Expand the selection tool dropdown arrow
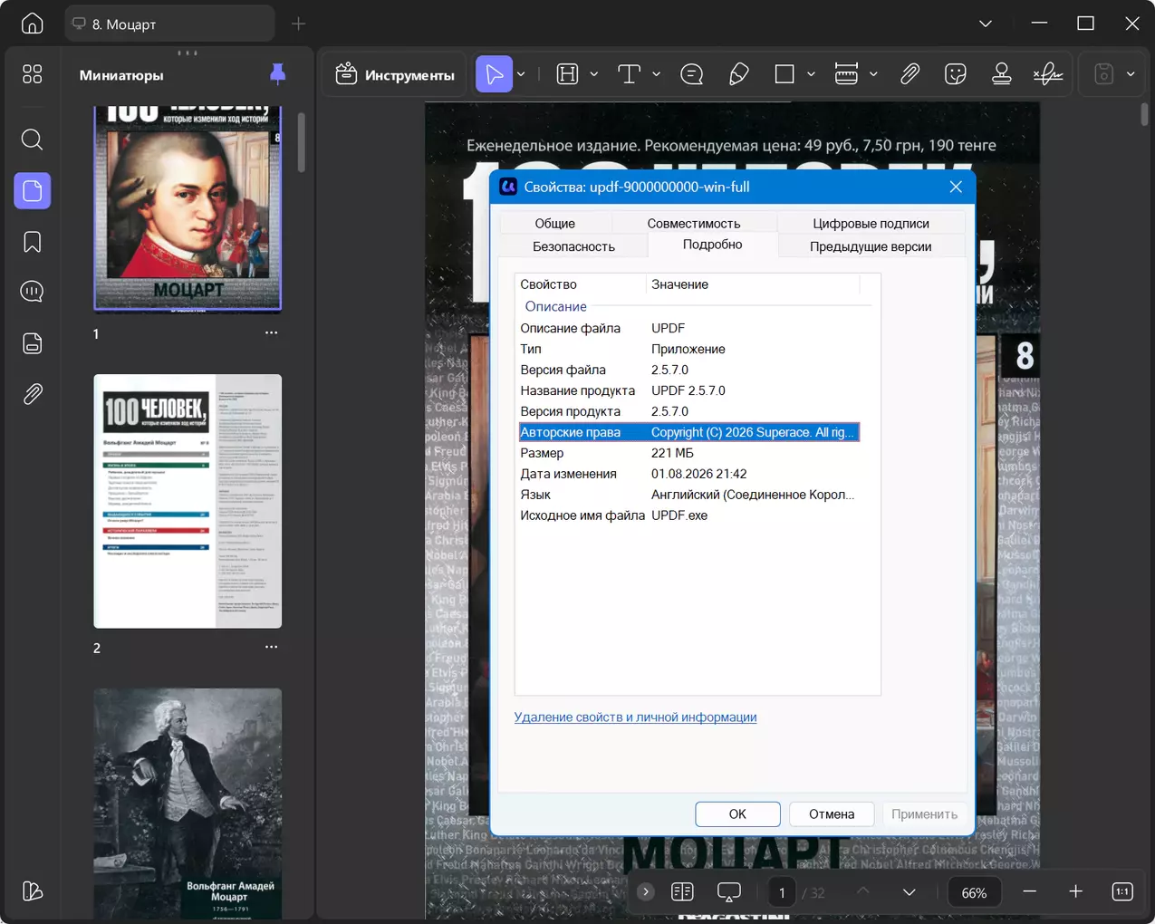1155x924 pixels. pyautogui.click(x=522, y=74)
